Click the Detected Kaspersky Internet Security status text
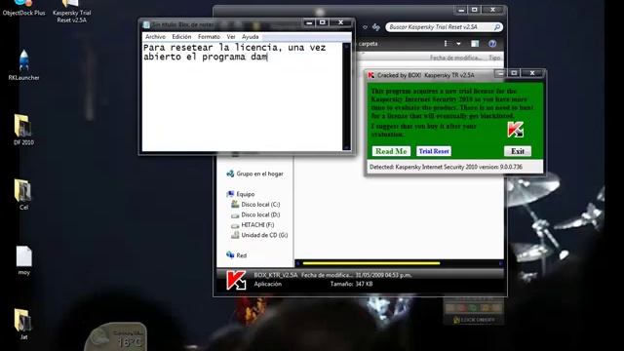The width and height of the screenshot is (624, 351). (446, 167)
